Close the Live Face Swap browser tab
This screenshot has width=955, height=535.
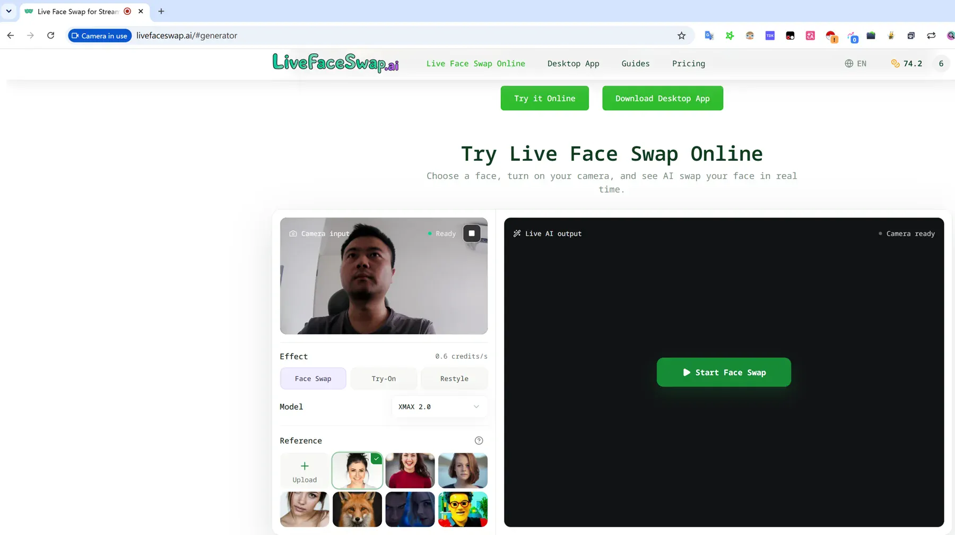[x=141, y=11]
